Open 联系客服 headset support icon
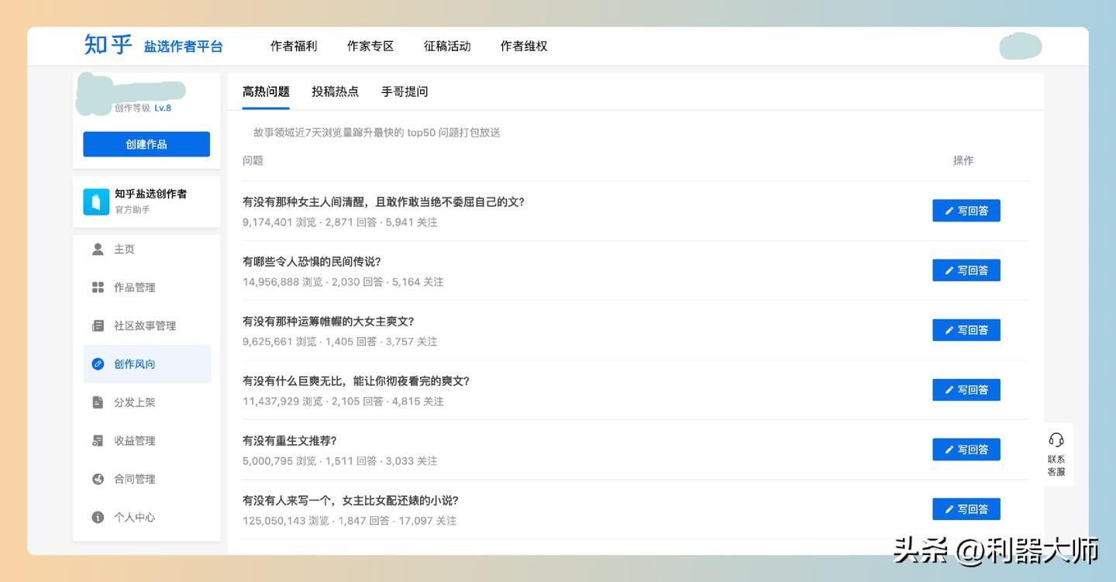This screenshot has width=1116, height=582. [1056, 440]
